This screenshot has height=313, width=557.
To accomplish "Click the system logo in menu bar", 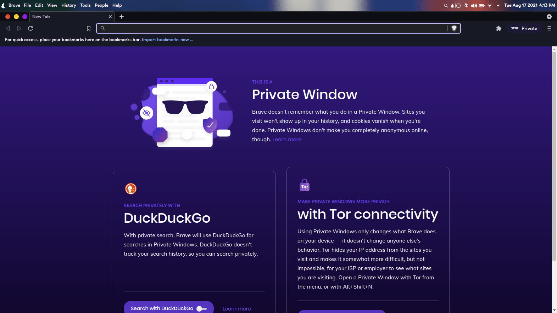I will 3,5.
